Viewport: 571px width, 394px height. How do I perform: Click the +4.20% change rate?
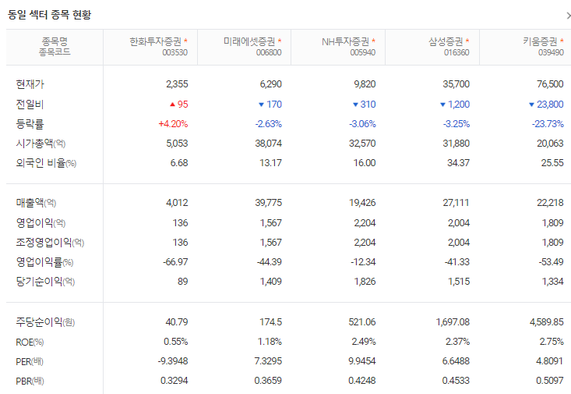coord(174,124)
